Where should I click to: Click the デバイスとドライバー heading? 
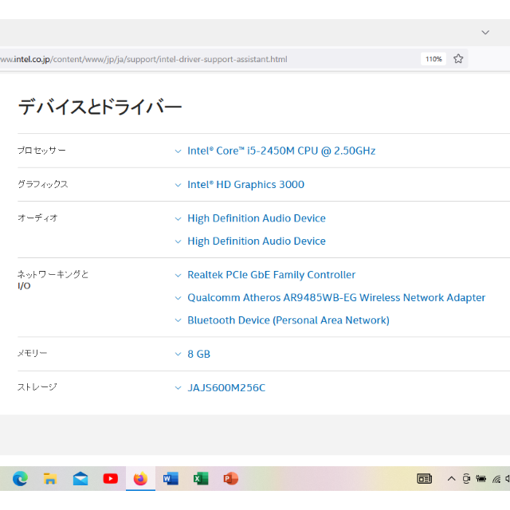(x=100, y=107)
